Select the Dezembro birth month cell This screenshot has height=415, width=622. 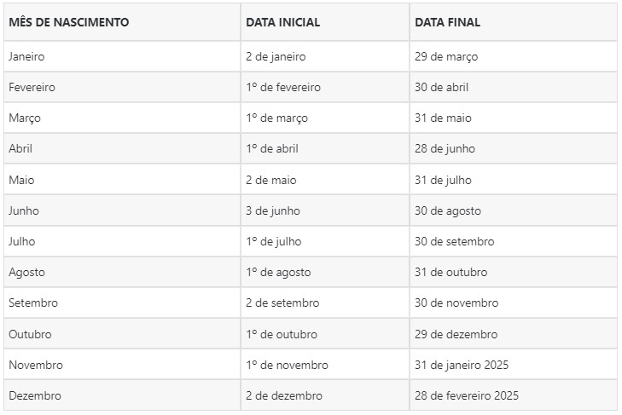point(35,395)
